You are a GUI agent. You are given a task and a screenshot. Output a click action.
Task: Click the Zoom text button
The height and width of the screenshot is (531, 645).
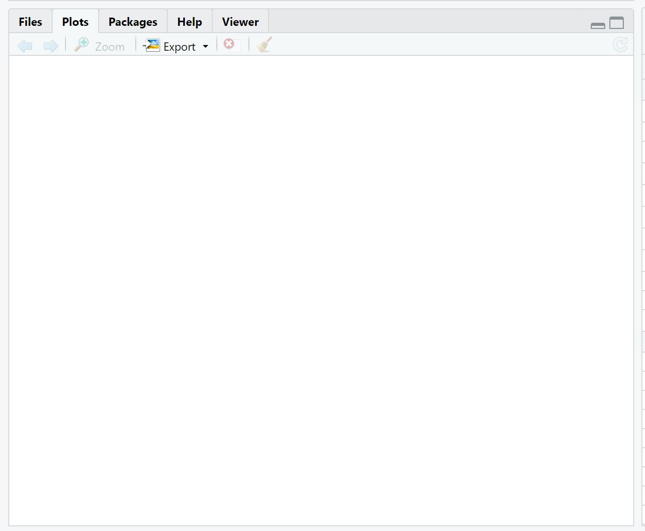[110, 47]
